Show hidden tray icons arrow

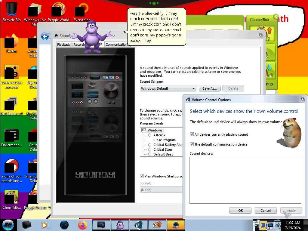pyautogui.click(x=256, y=226)
